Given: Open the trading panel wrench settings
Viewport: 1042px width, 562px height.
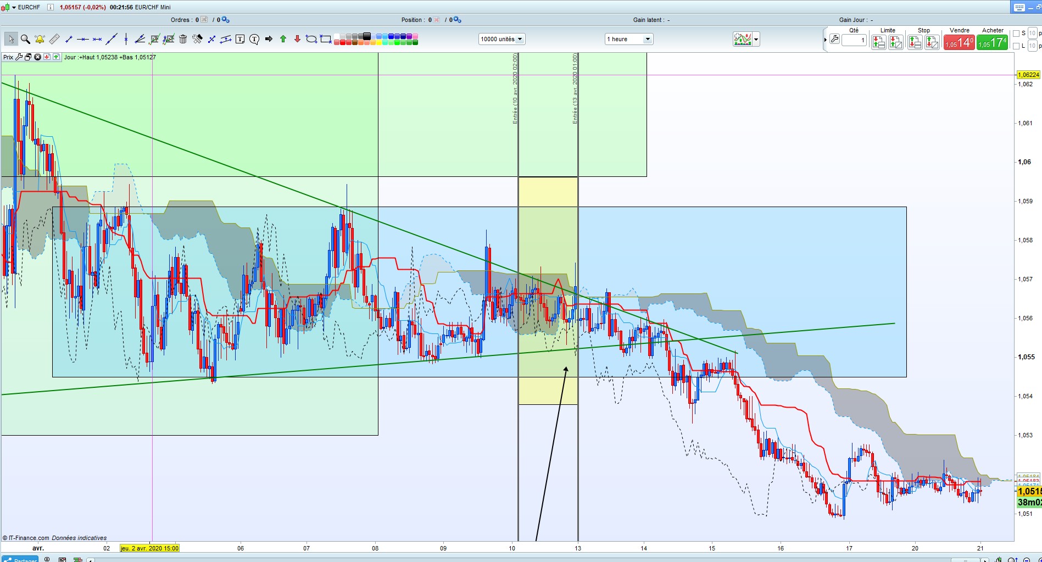Looking at the screenshot, I should tap(834, 39).
